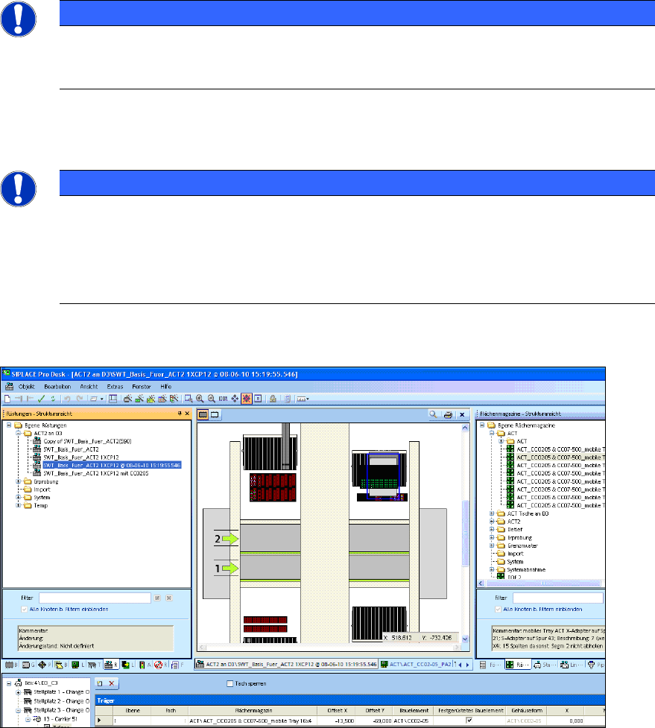Click the scroll tabs right arrow

[x=467, y=665]
